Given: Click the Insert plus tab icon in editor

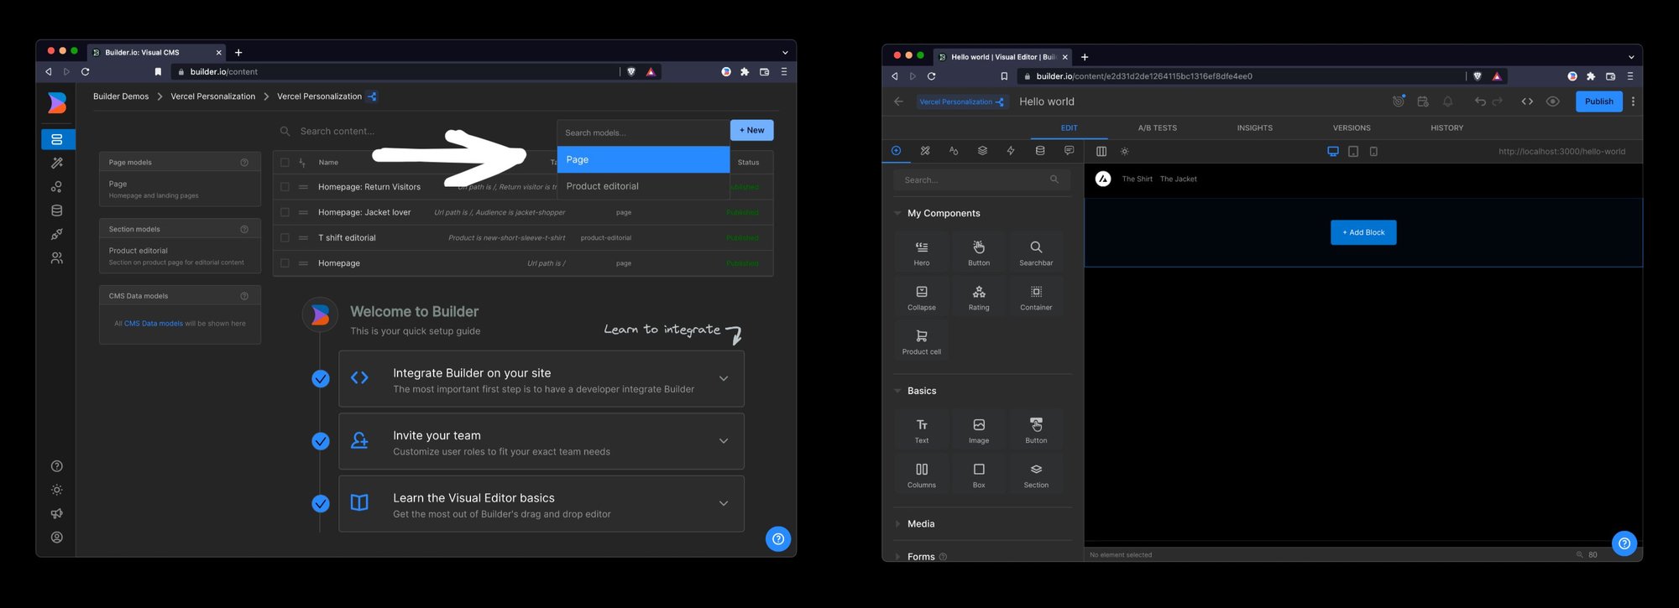Looking at the screenshot, I should (896, 151).
